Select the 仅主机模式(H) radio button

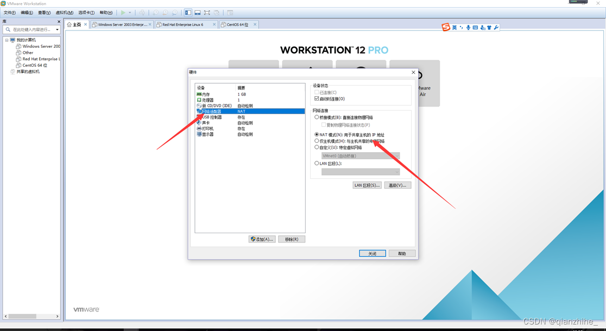[x=317, y=141]
